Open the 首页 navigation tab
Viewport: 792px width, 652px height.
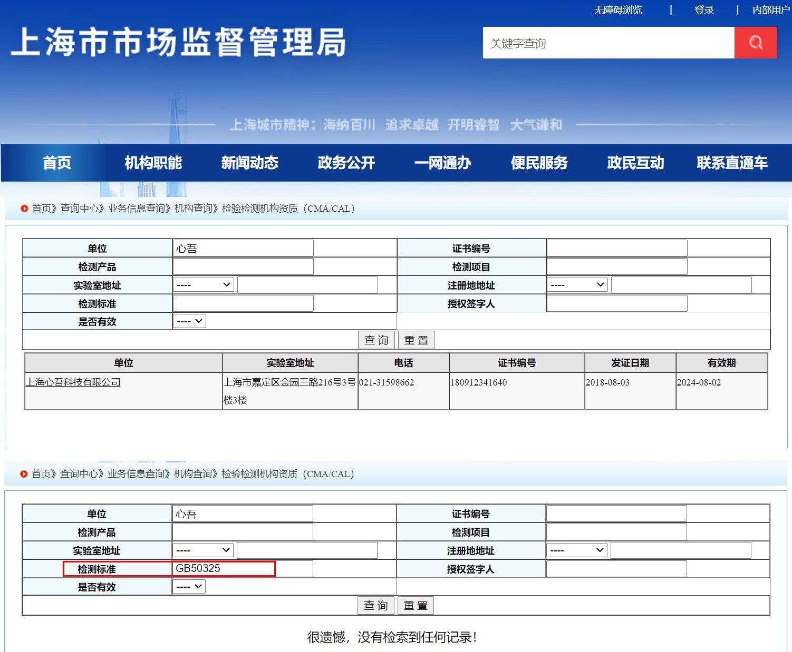point(56,163)
